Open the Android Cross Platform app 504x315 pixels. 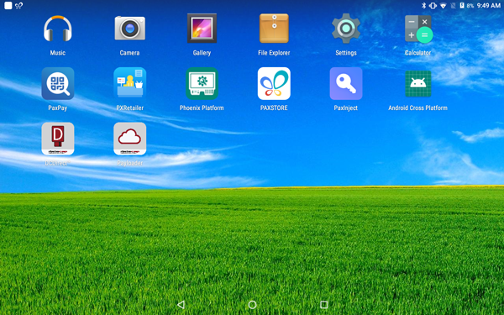pos(417,83)
